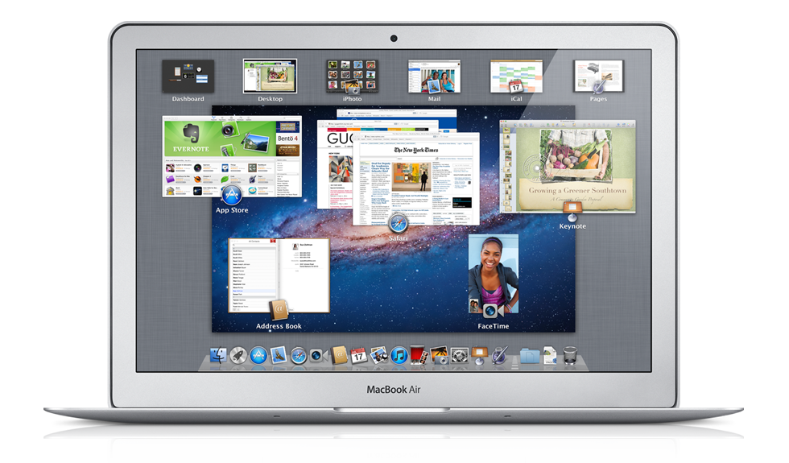The image size is (789, 463).
Task: Launch Launchpad rocket icon in the Dock
Action: 238,356
